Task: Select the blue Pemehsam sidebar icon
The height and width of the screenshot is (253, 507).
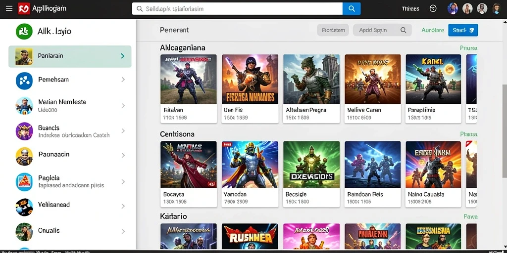Action: (24, 81)
